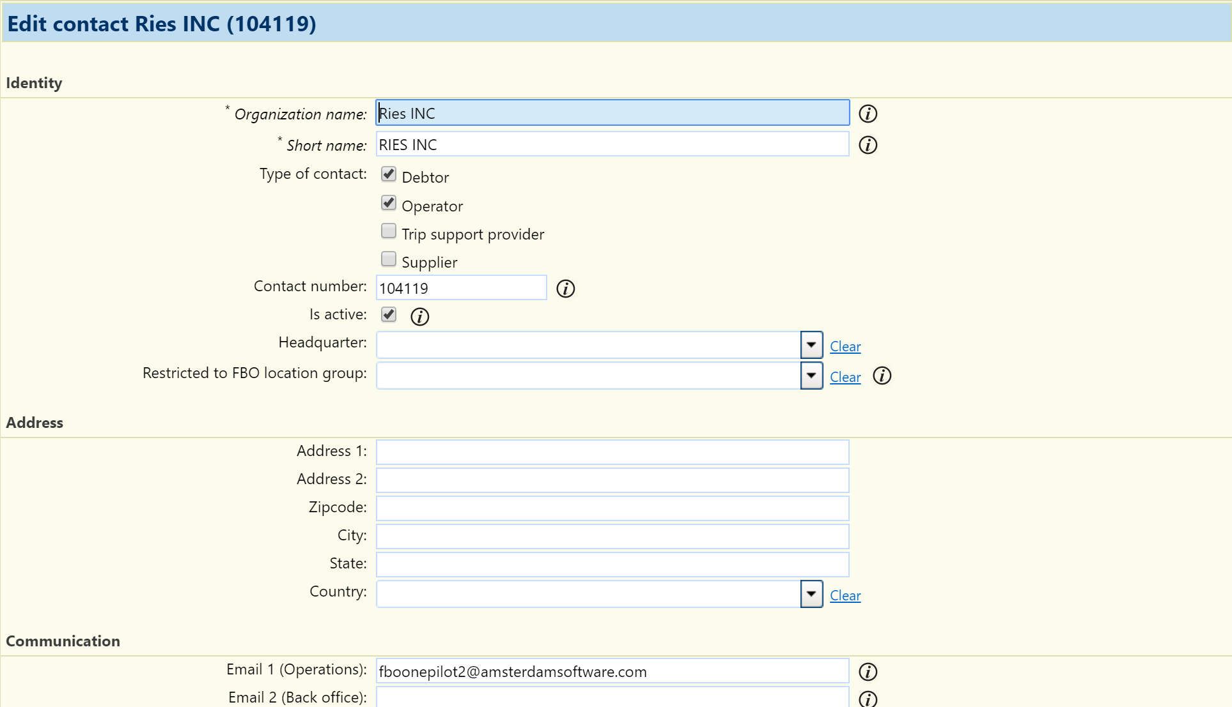Clear the Country selection
Image resolution: width=1232 pixels, height=707 pixels.
pos(845,595)
